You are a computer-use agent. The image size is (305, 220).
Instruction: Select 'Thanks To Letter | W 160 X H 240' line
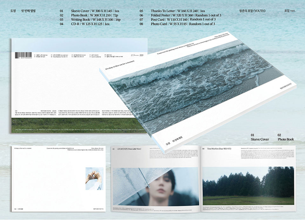[x=178, y=11]
